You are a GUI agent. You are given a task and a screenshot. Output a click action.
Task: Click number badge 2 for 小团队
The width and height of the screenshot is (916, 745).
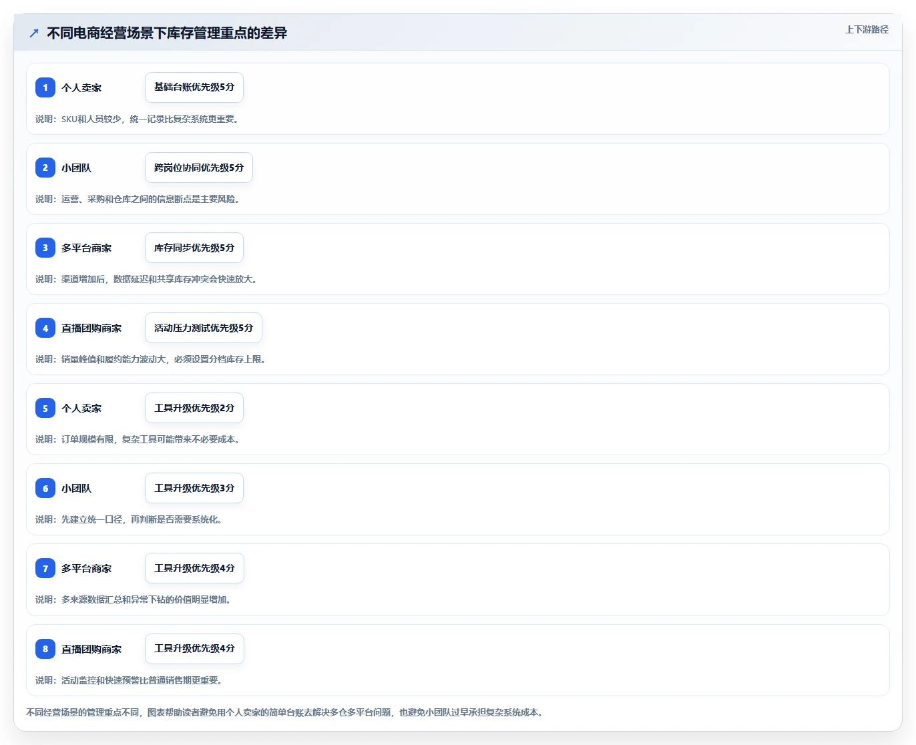click(x=45, y=168)
